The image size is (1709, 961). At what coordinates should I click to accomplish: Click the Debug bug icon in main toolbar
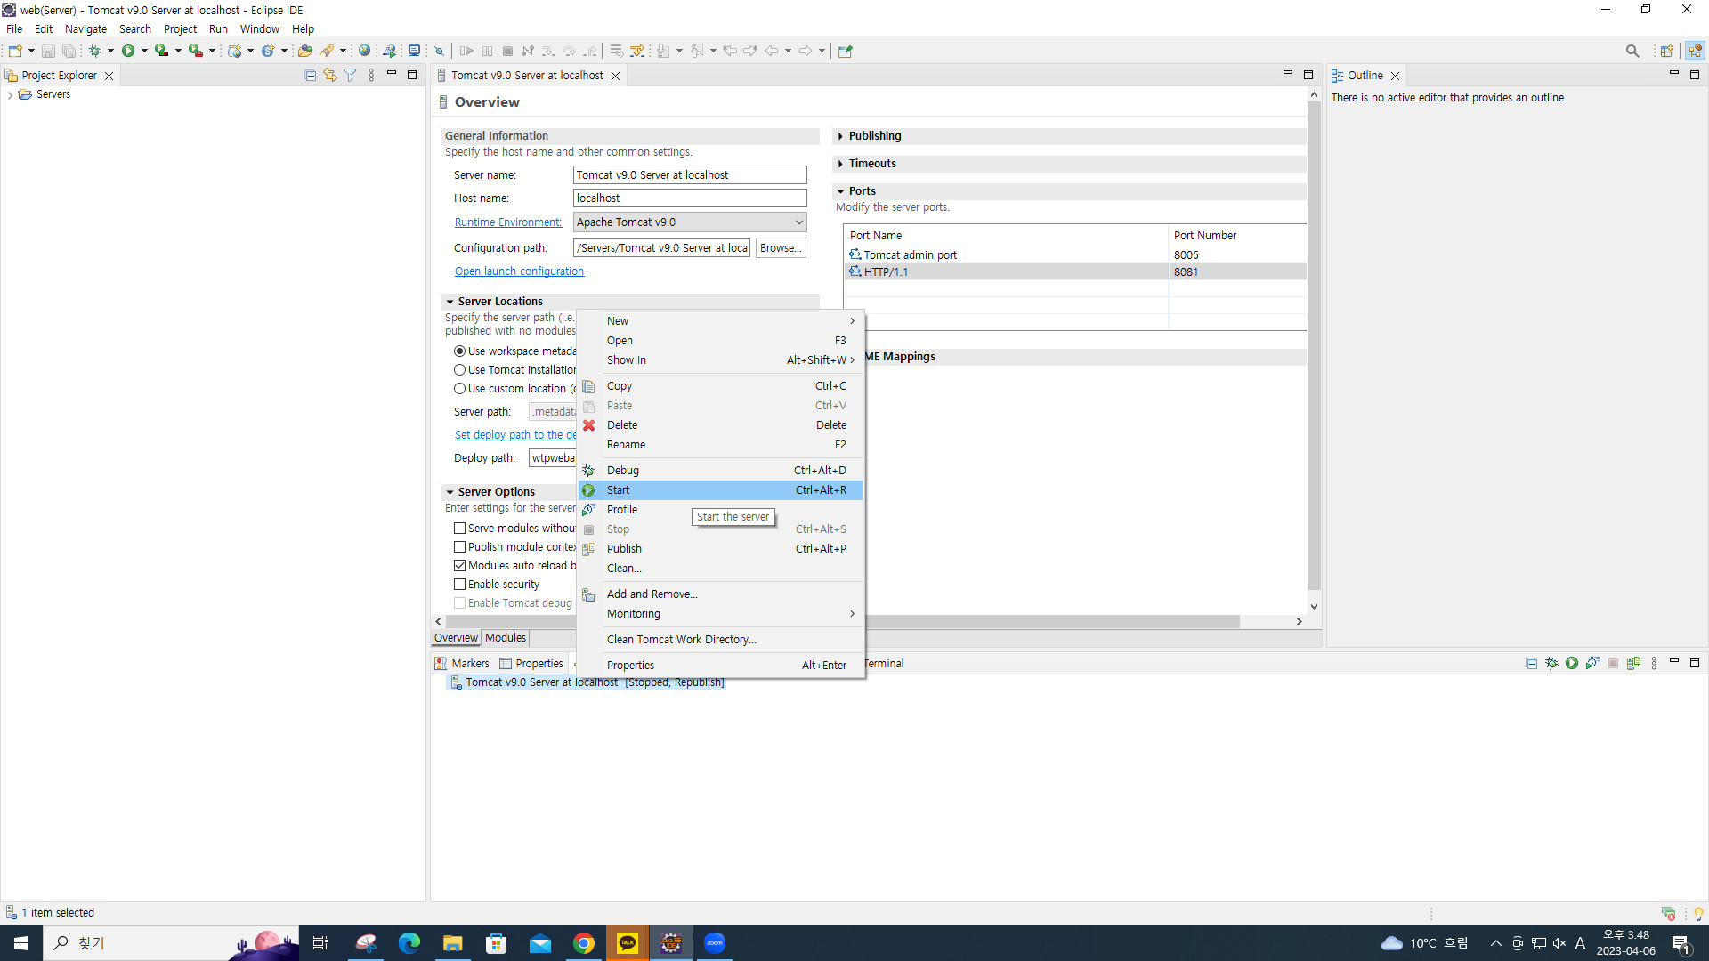[94, 51]
